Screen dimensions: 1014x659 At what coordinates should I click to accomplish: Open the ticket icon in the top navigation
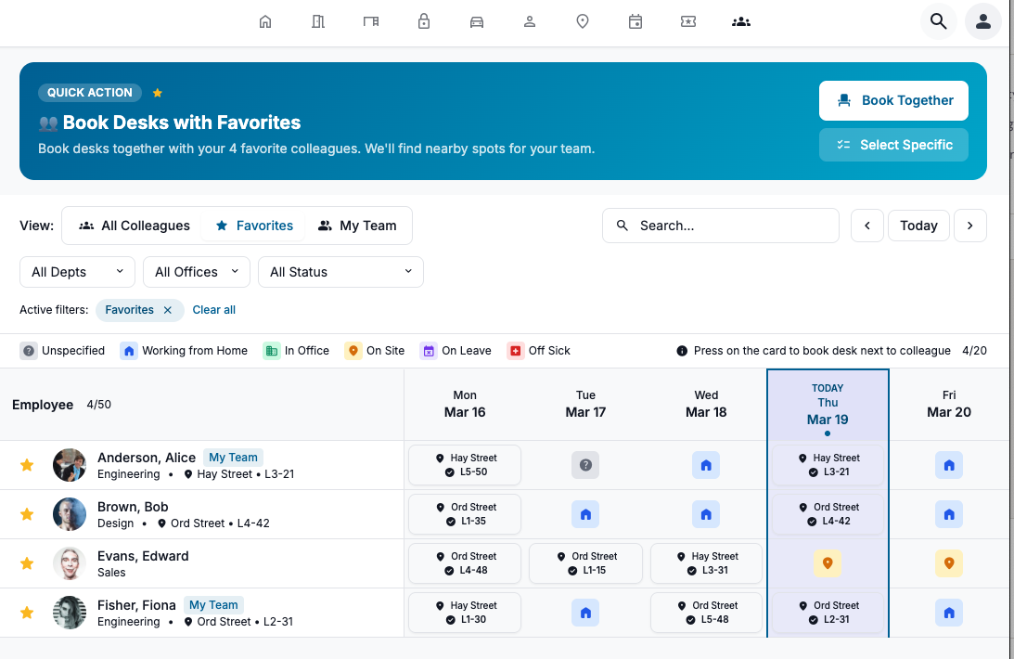pyautogui.click(x=688, y=21)
